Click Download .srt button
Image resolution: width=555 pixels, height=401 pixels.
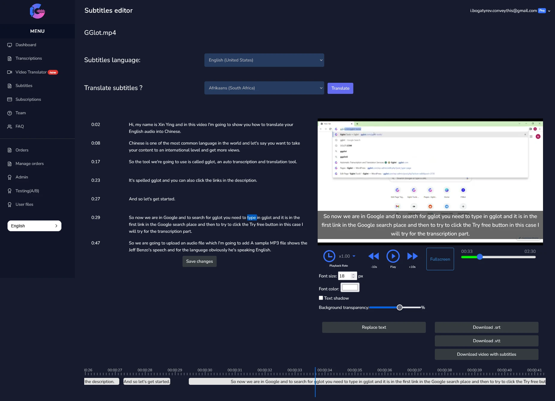point(486,327)
